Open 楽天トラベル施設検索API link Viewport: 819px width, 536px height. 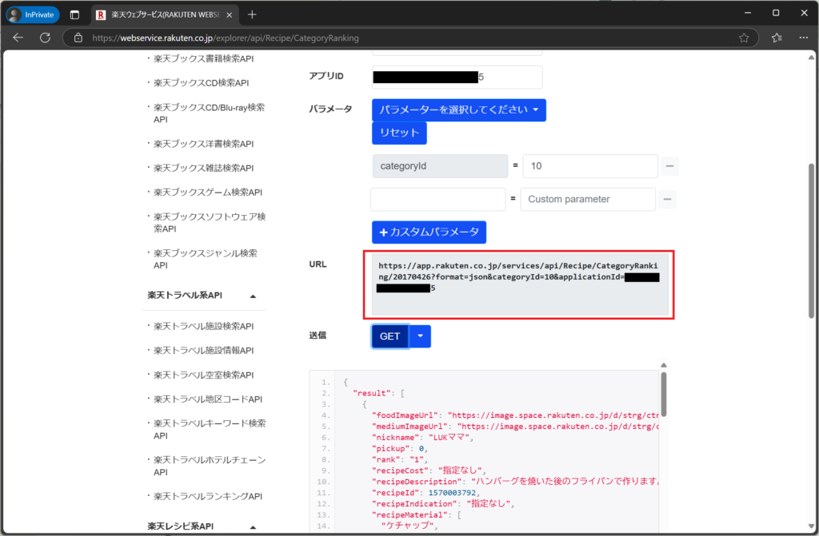203,326
